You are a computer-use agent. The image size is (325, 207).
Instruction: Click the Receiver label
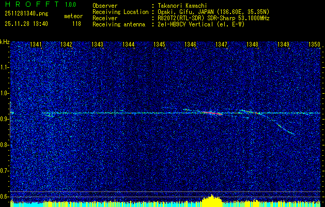(x=105, y=18)
